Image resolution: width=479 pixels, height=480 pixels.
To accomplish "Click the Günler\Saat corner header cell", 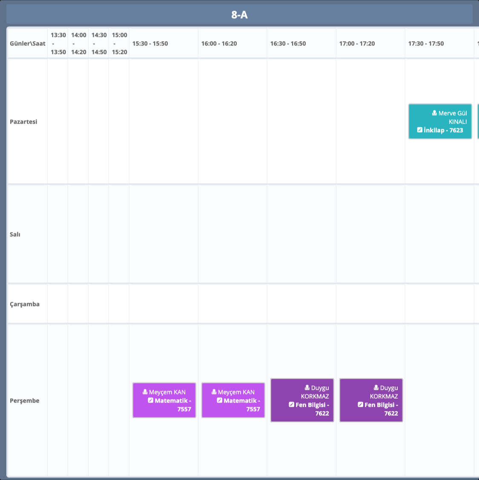I will coord(28,43).
